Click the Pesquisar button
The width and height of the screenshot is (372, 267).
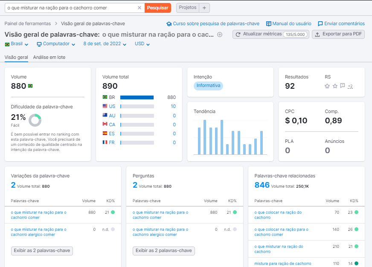(157, 8)
